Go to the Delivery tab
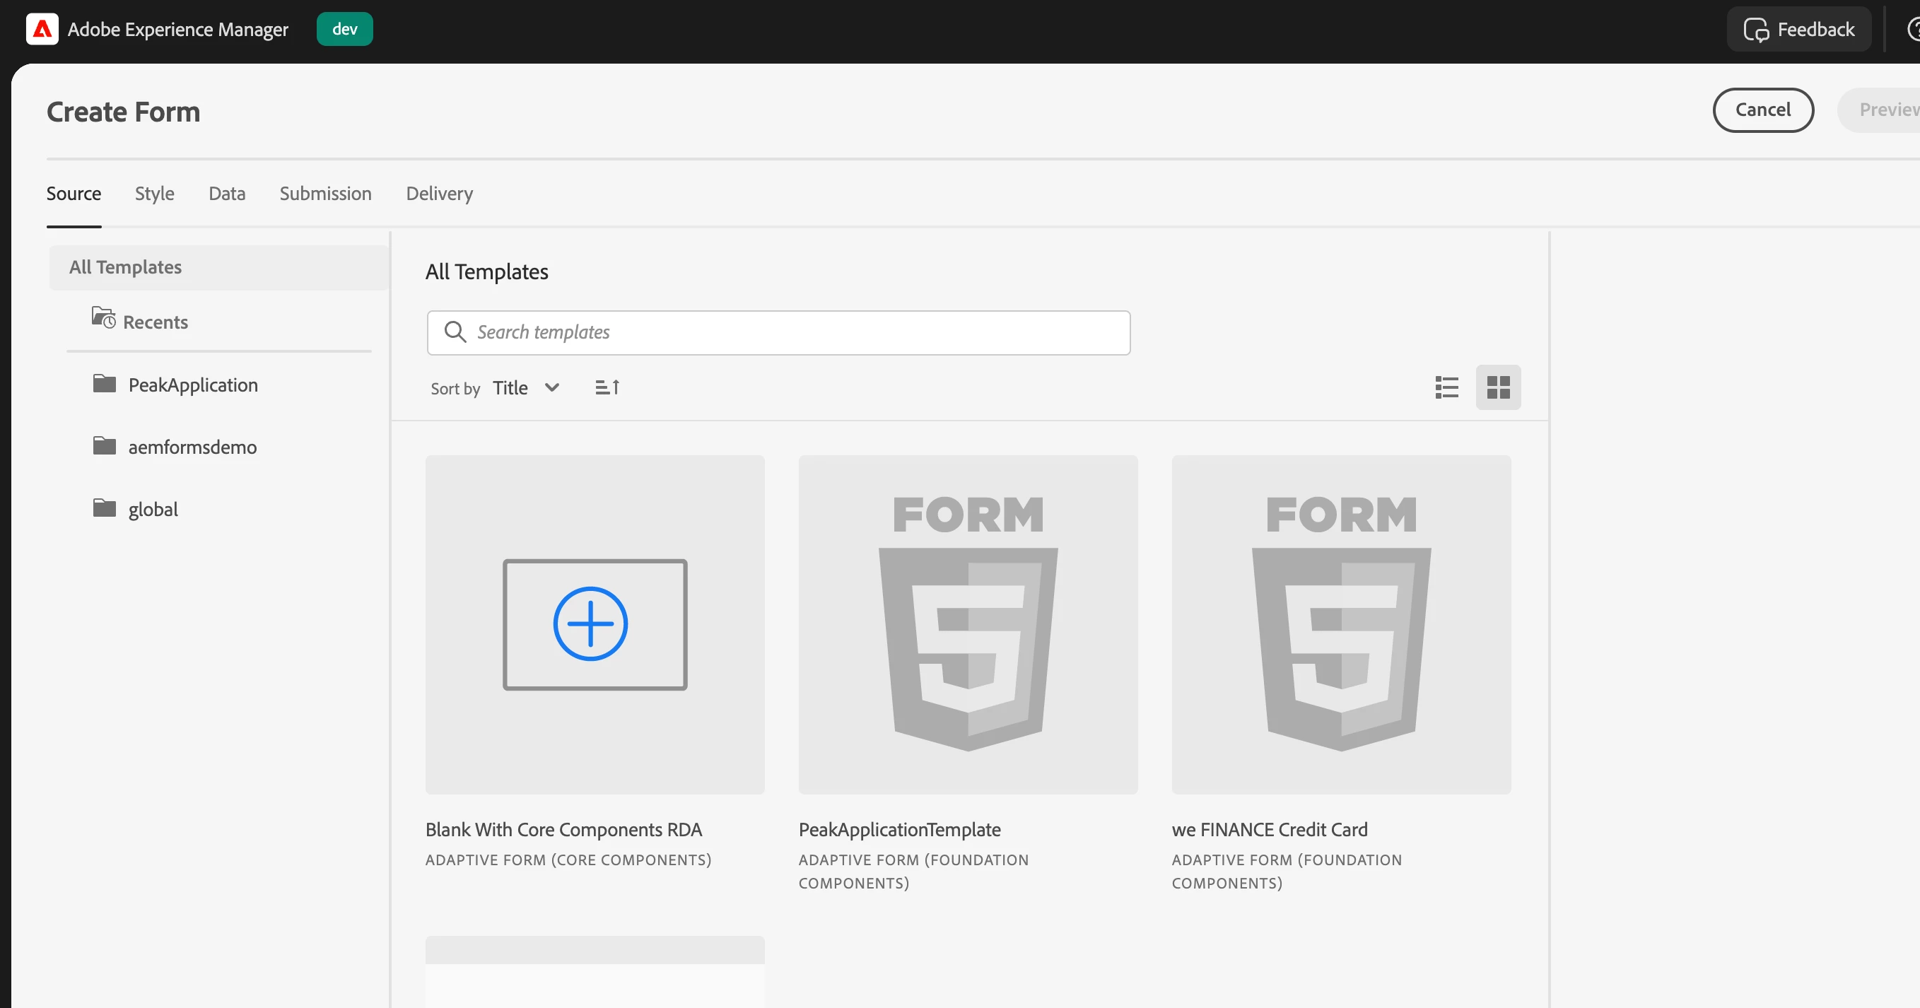This screenshot has width=1920, height=1008. click(x=439, y=194)
